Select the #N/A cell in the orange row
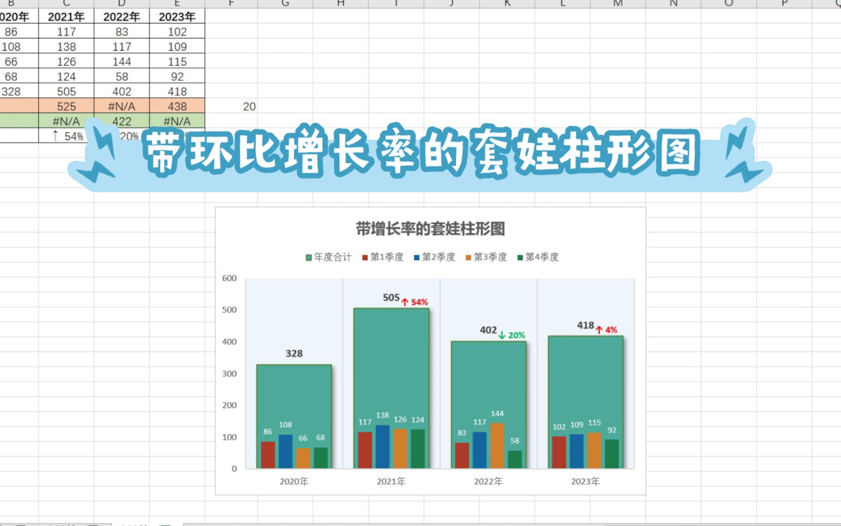 pyautogui.click(x=122, y=106)
